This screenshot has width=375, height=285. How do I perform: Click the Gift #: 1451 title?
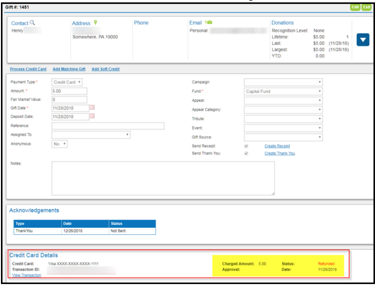click(17, 7)
